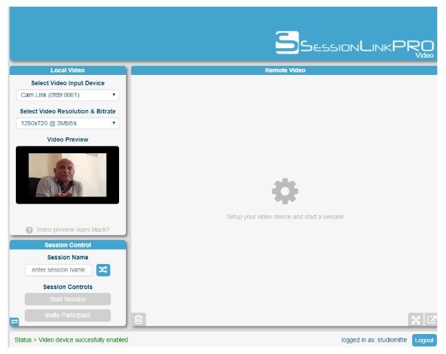This screenshot has width=446, height=354.
Task: Open remote video in pop-out window icon
Action: pos(432,320)
